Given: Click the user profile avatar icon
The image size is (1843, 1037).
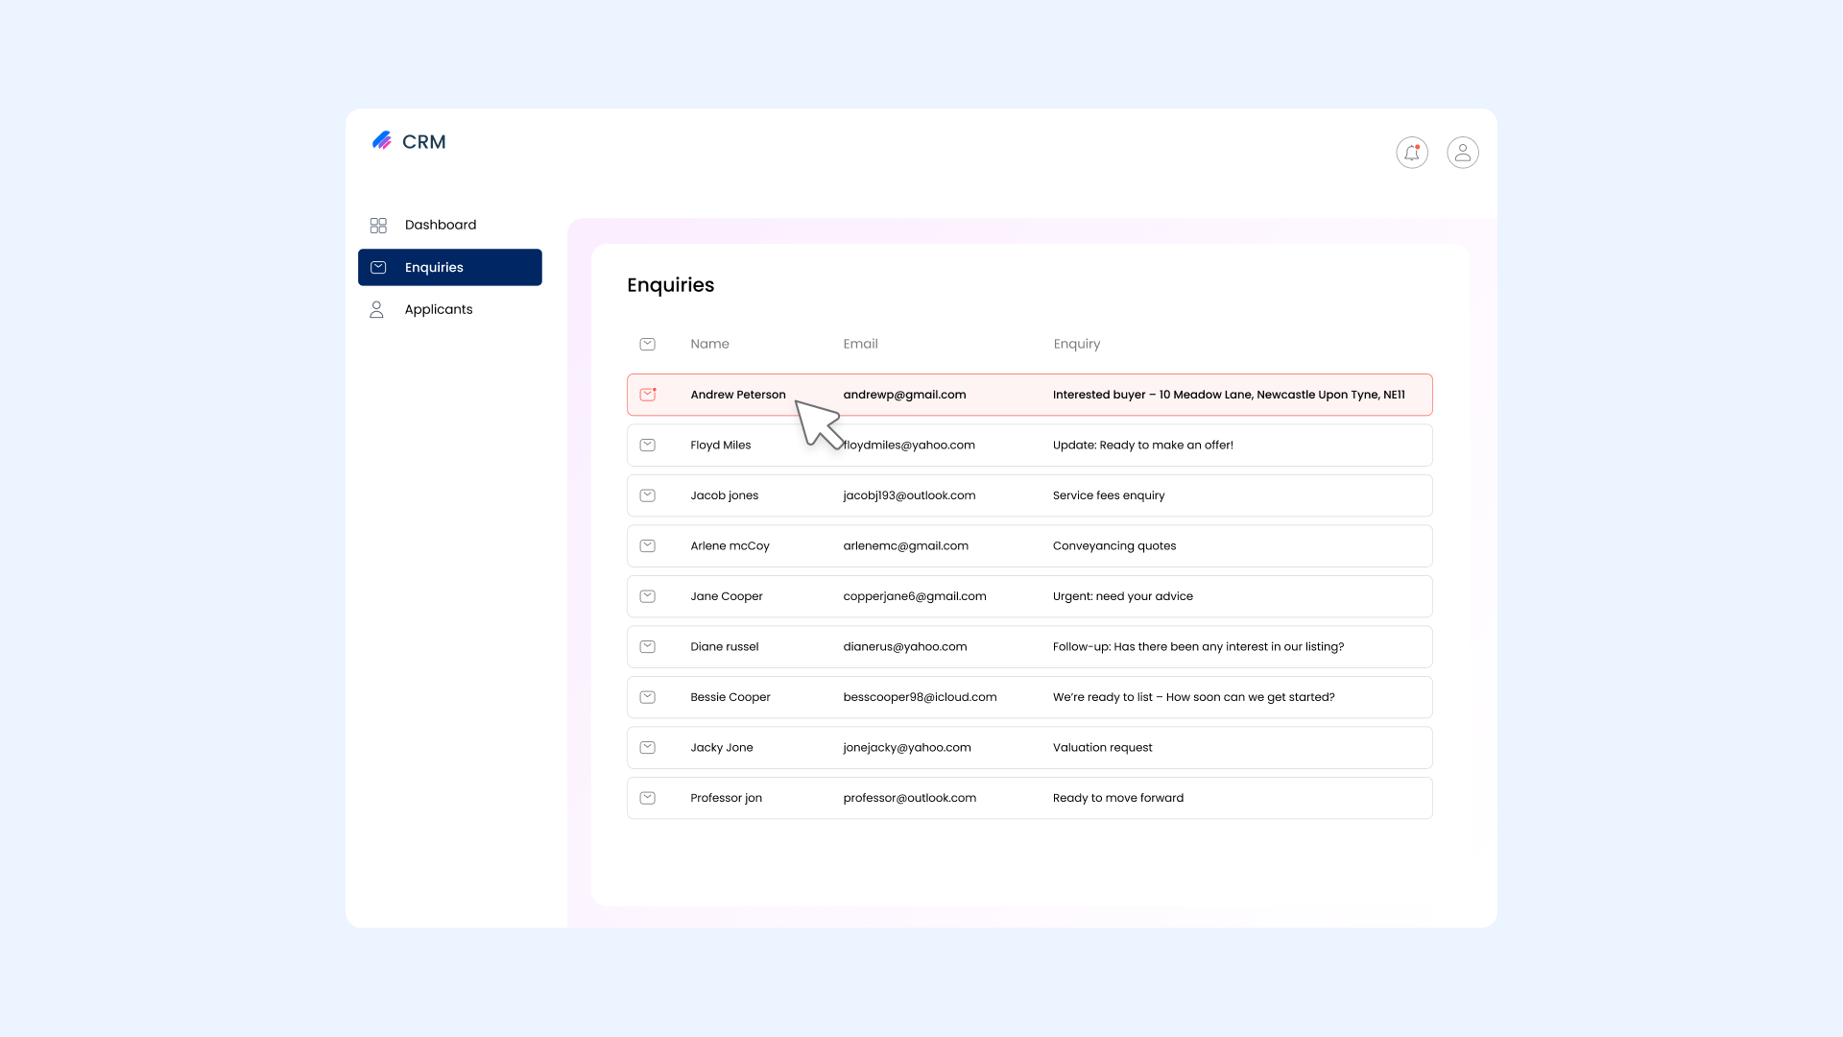Looking at the screenshot, I should coord(1463,153).
